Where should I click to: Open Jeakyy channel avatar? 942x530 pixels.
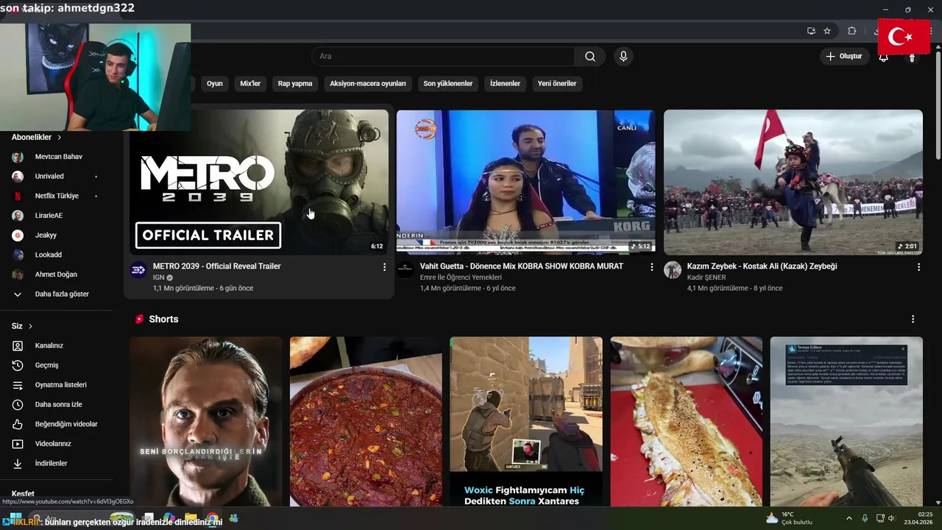(x=18, y=236)
